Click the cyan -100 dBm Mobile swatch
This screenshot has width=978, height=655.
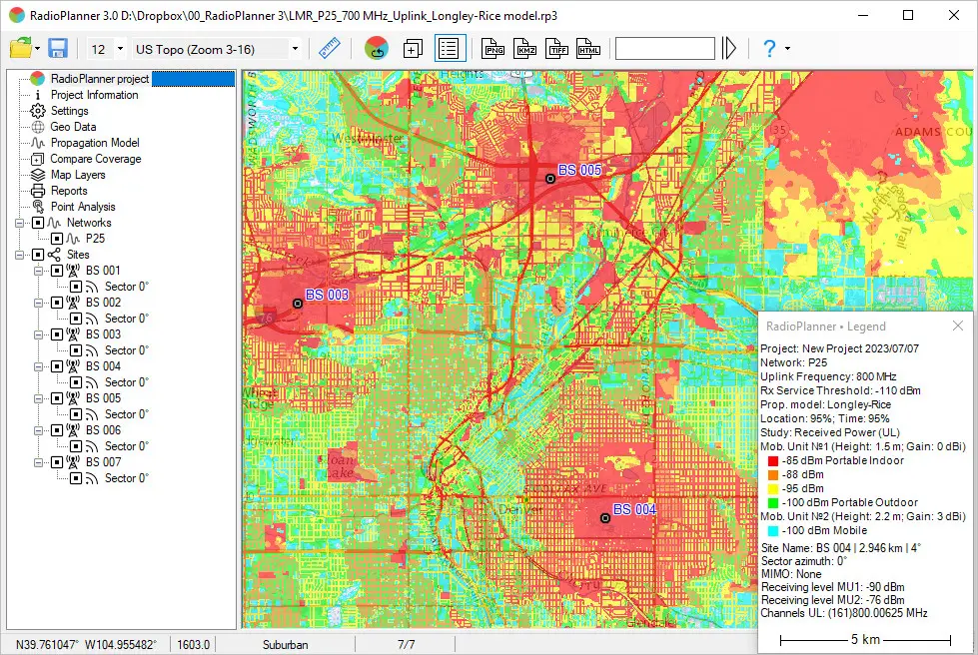click(x=773, y=531)
